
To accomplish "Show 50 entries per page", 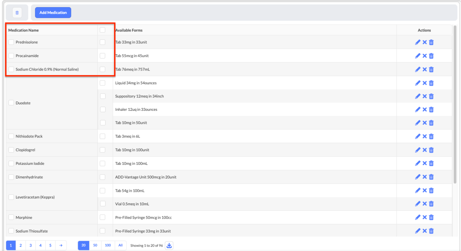I will pyautogui.click(x=95, y=246).
